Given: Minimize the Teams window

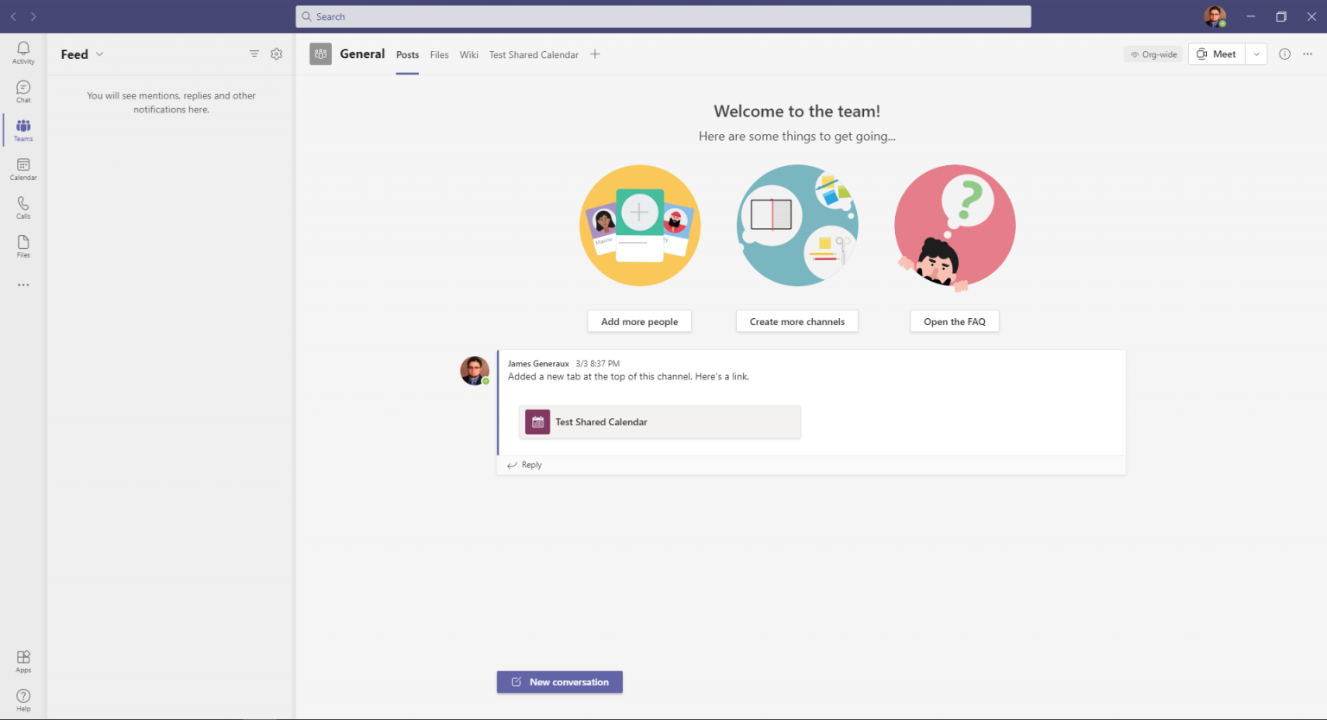Looking at the screenshot, I should (1250, 16).
